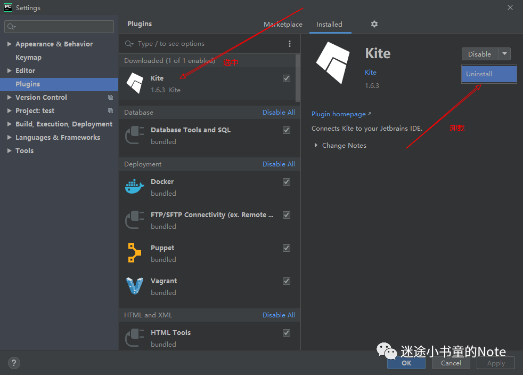
Task: Click the search icon in the plugin search field
Action: tap(129, 44)
